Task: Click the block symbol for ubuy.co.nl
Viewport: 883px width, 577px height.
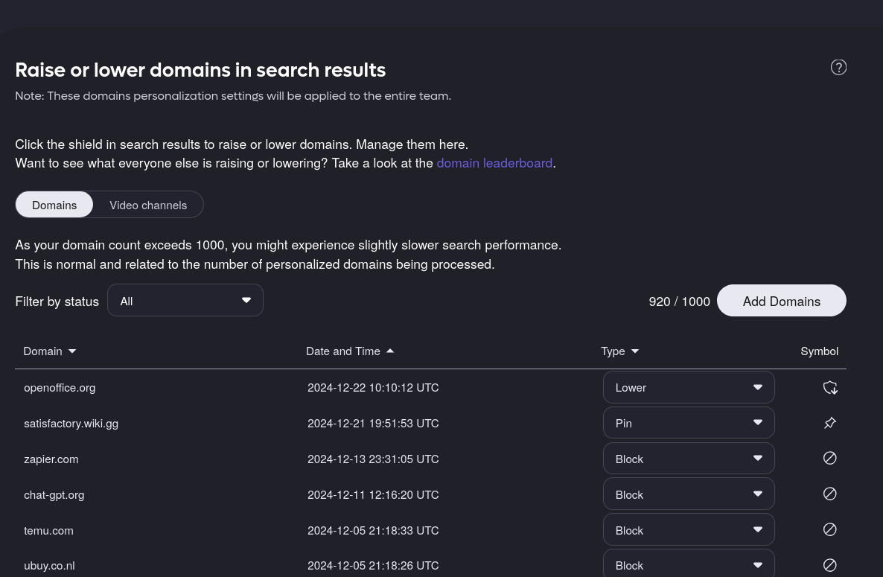Action: pyautogui.click(x=829, y=565)
